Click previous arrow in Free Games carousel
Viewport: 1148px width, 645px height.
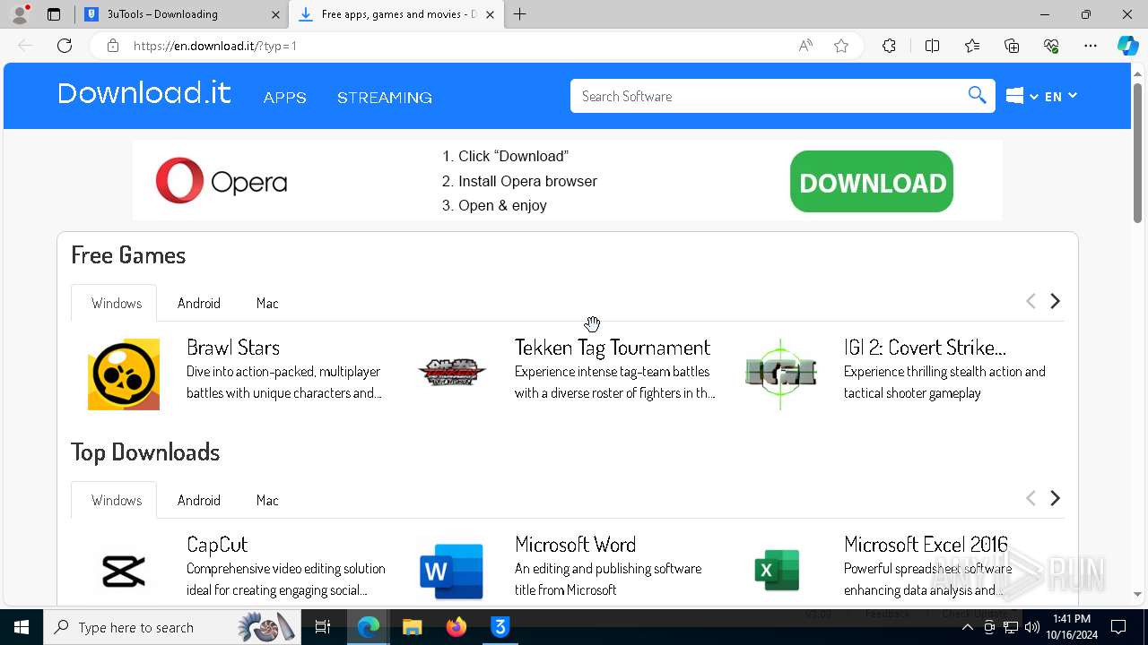[1031, 301]
